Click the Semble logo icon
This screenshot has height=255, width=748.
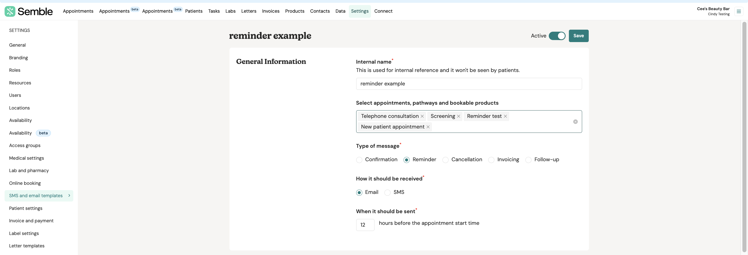pos(10,11)
